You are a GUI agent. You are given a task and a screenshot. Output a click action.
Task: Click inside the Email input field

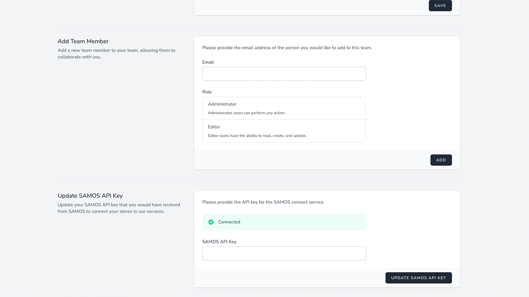(284, 74)
